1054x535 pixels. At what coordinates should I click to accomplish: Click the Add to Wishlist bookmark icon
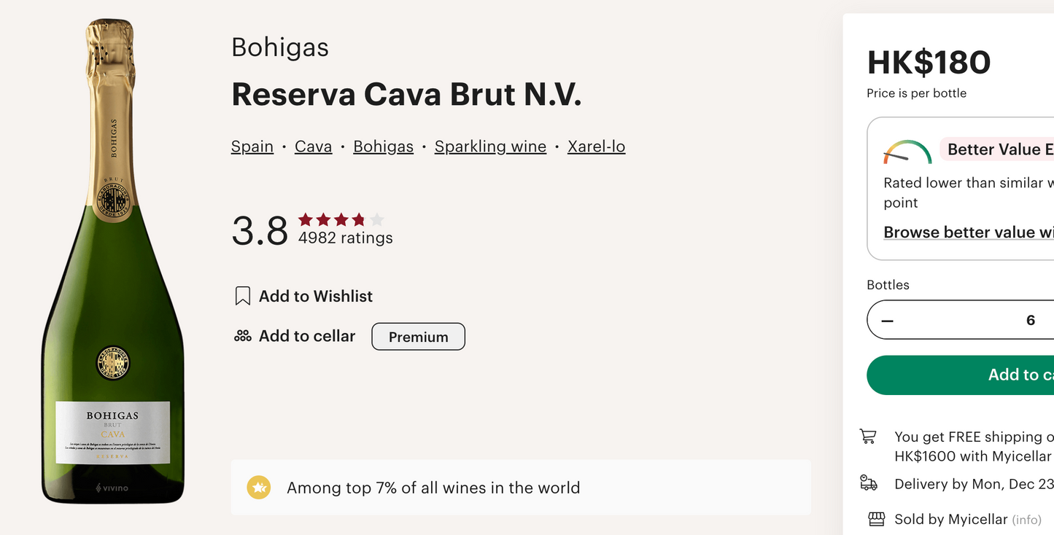point(242,296)
